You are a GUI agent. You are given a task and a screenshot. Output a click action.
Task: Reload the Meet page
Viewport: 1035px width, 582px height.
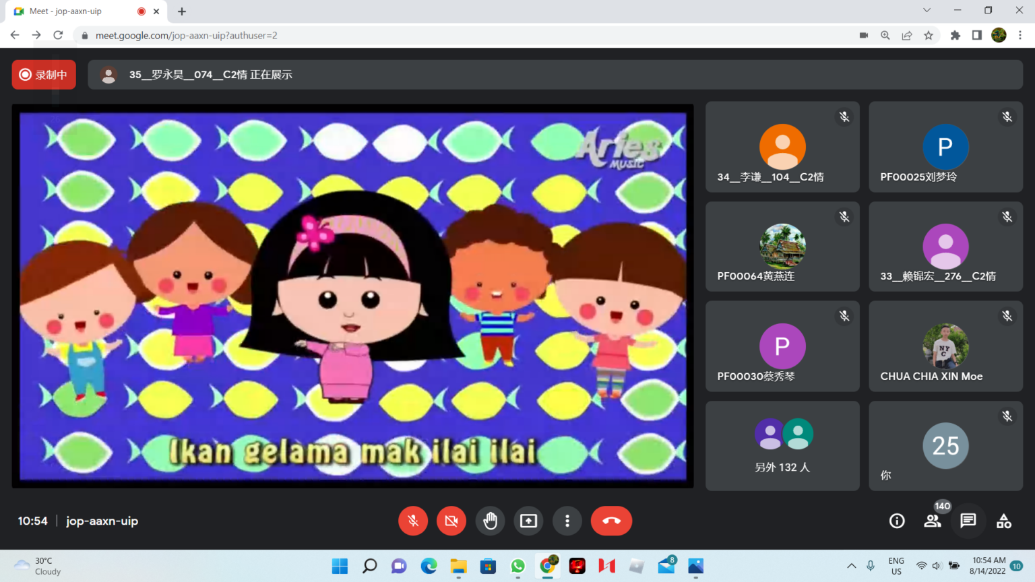tap(58, 35)
